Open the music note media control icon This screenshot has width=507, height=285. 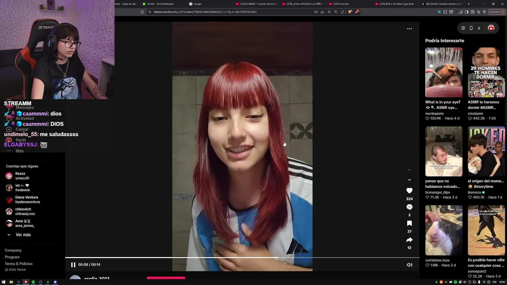coord(461,12)
